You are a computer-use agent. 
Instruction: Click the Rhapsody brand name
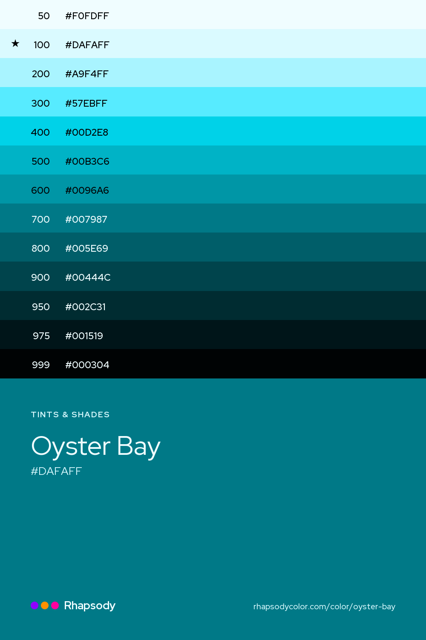click(x=90, y=606)
